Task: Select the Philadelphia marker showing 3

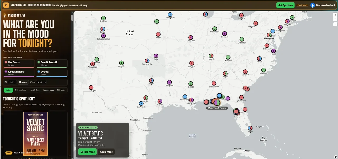Action: 280,27
